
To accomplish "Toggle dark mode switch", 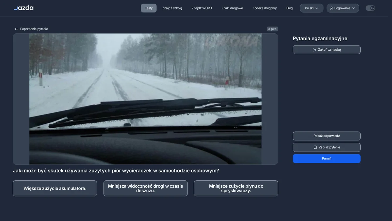I will tap(370, 8).
